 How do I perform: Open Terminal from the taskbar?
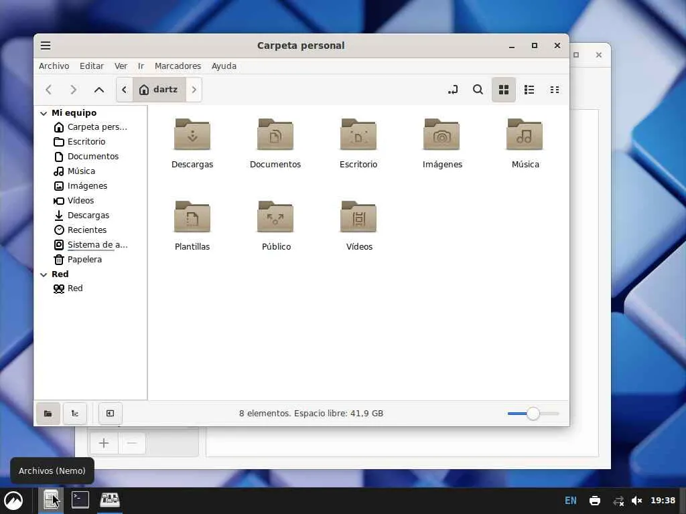tap(80, 499)
